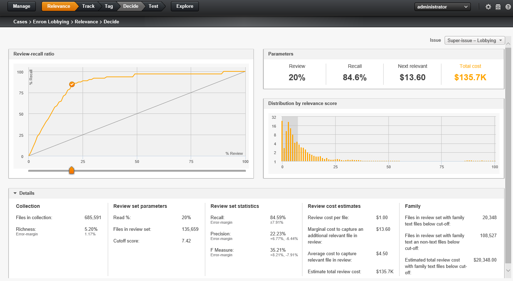513x281 pixels.
Task: Click the case archive icon in top bar
Action: [498, 7]
